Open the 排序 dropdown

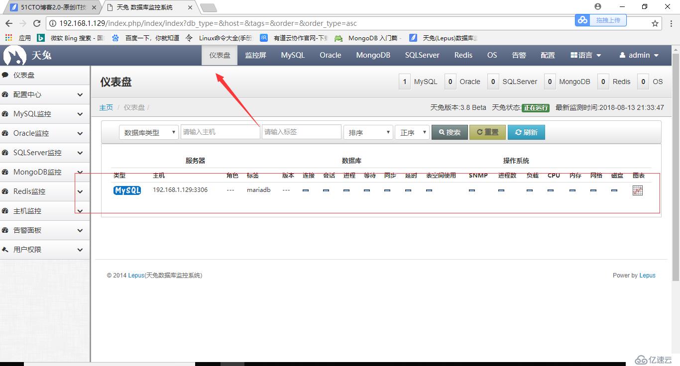(368, 132)
